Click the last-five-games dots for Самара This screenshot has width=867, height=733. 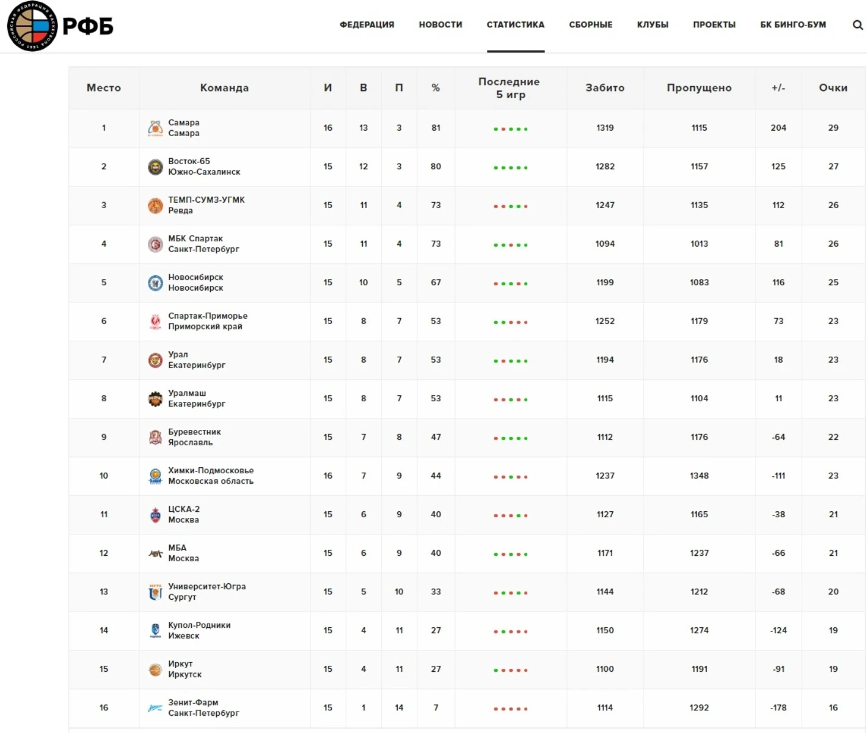click(x=511, y=129)
